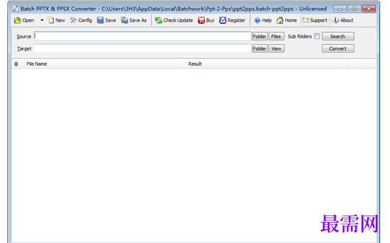Image resolution: width=390 pixels, height=243 pixels.
Task: Enable the Sub folders checkbox
Action: [317, 36]
